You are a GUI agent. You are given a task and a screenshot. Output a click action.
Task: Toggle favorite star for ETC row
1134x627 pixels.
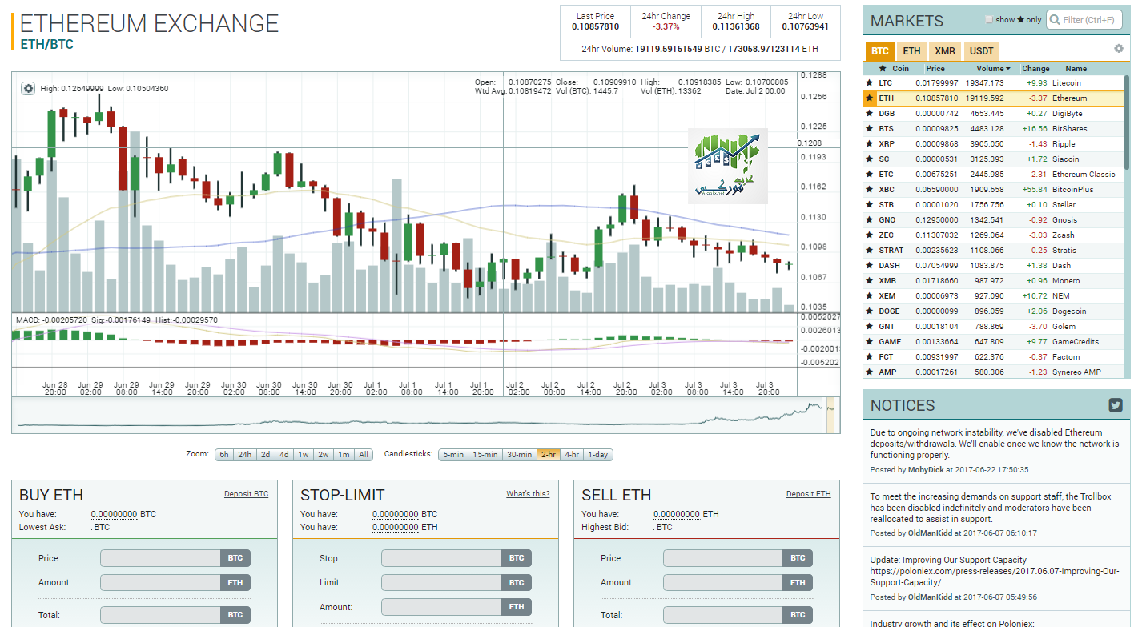click(x=869, y=174)
